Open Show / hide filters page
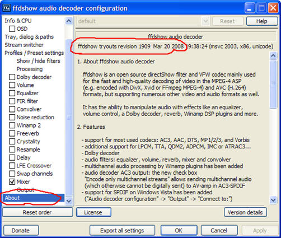Viewport: 281px width, 238px height. click(39, 61)
